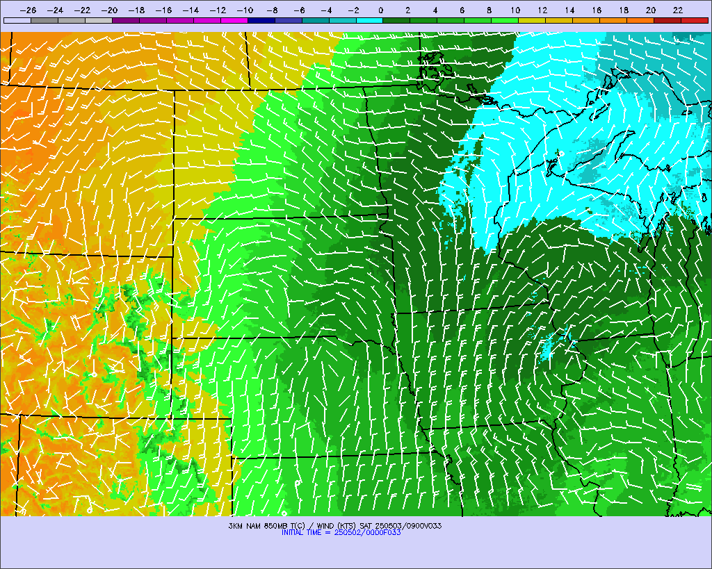Select the gray swatch between -26 and -24
Viewport: 712px width, 569px height.
[44, 20]
